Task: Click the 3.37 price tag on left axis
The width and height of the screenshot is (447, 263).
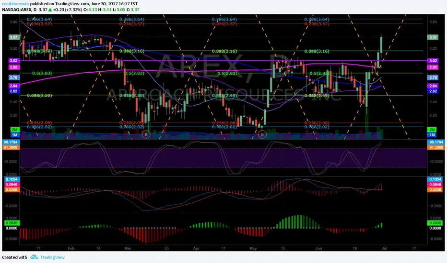Action: [x=14, y=37]
